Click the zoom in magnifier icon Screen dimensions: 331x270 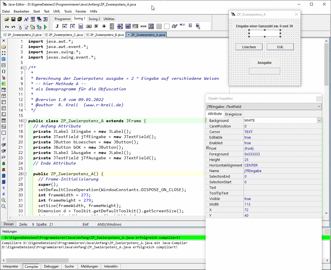coord(4,200)
